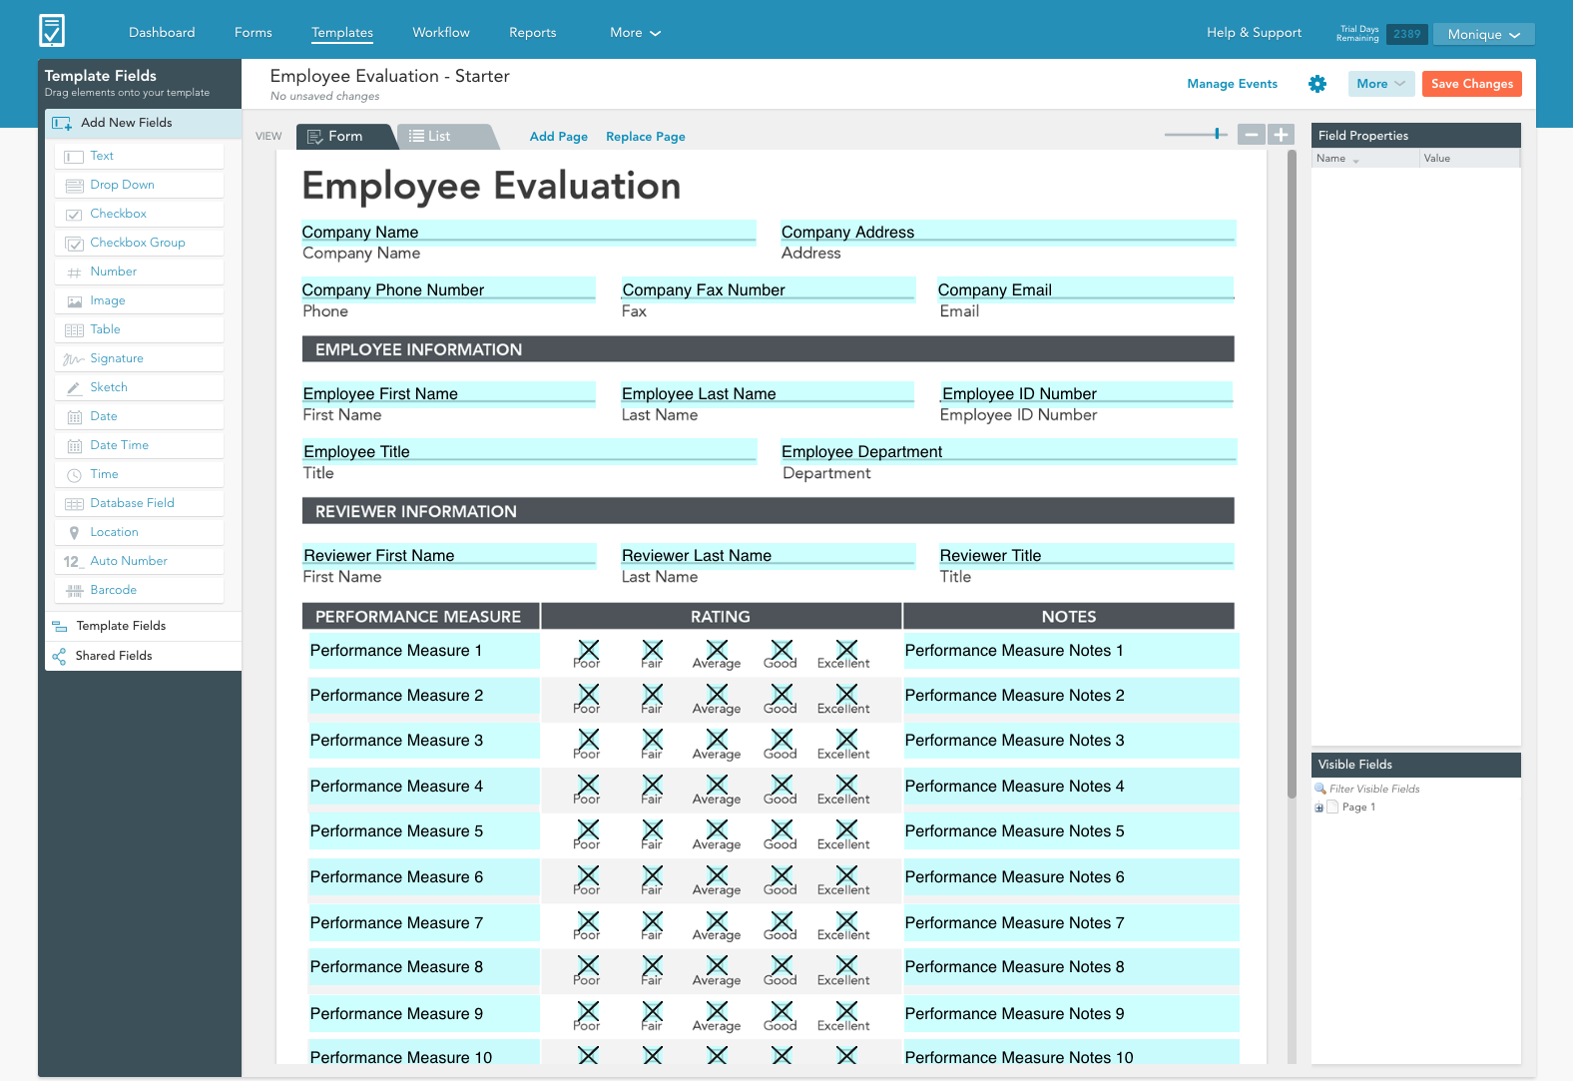The width and height of the screenshot is (1573, 1081).
Task: Expand the Page 1 tree node
Action: tap(1319, 808)
